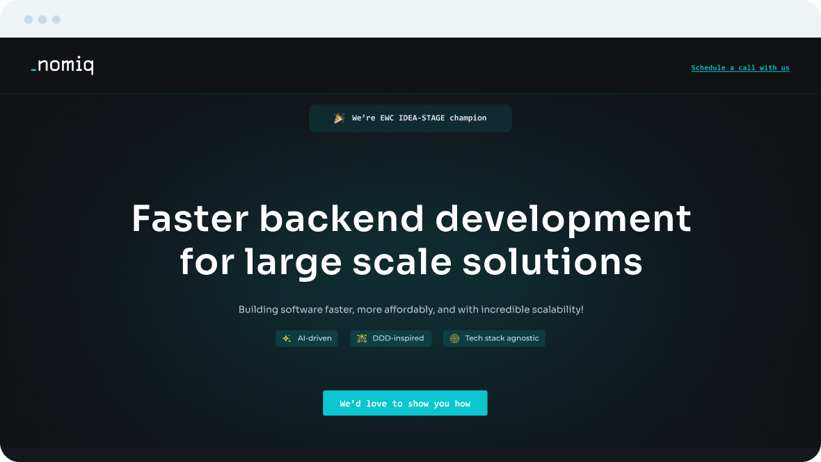Click the nomiq logo in header
Screen dimensions: 821x462
pyautogui.click(x=63, y=66)
